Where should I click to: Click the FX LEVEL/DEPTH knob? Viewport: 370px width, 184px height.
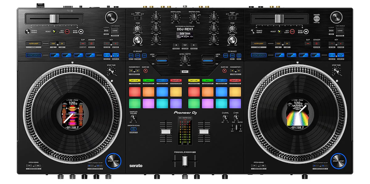click(185, 59)
